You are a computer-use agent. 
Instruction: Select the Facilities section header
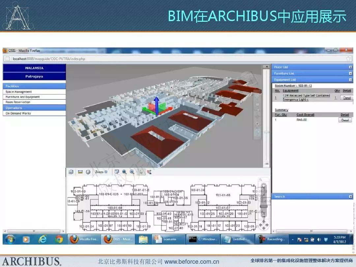coord(34,86)
